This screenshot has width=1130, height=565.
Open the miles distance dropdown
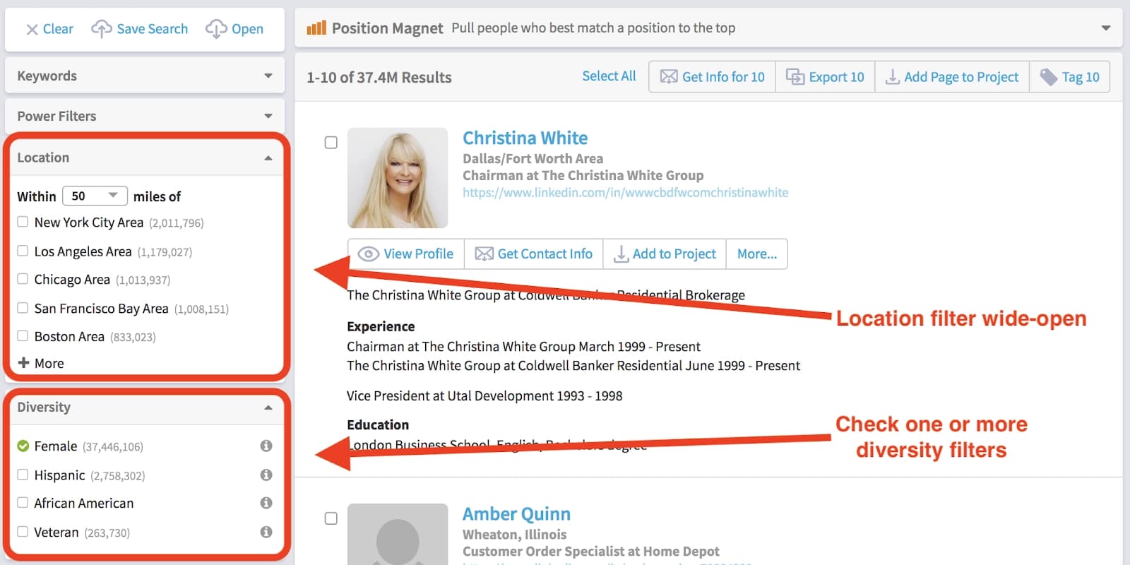click(x=95, y=196)
